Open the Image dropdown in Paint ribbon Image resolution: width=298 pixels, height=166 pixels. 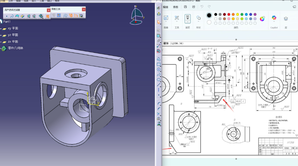pos(166,21)
